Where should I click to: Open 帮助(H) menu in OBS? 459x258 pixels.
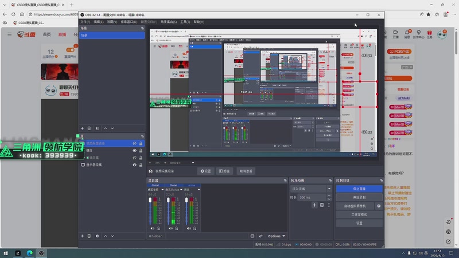point(199,22)
